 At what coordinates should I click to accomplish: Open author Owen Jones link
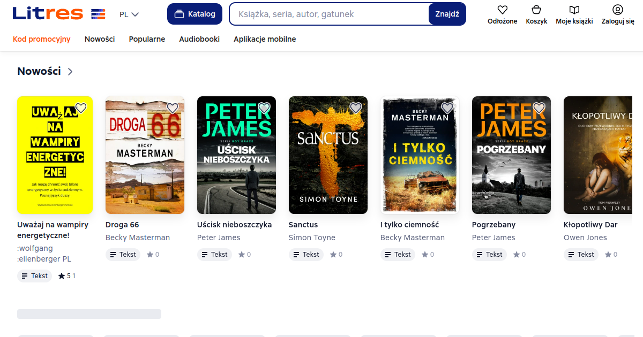(x=585, y=238)
